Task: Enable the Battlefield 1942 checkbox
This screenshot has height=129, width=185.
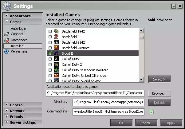Action: click(50, 31)
